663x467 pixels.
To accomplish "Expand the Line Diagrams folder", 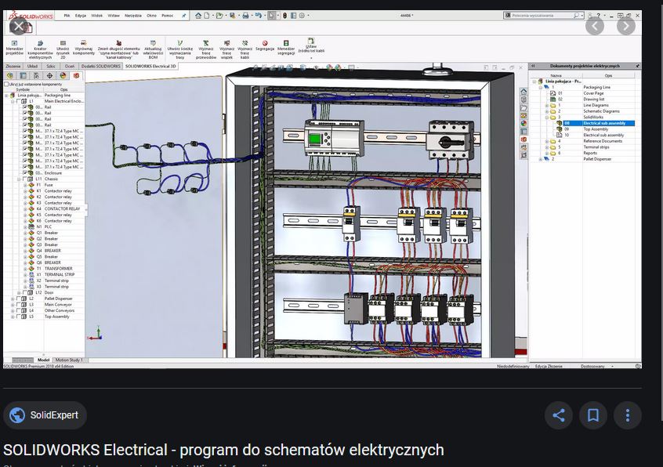I will pyautogui.click(x=546, y=105).
